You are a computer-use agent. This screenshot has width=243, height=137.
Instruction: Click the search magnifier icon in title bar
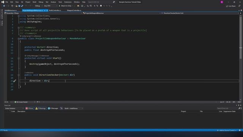[114, 2]
